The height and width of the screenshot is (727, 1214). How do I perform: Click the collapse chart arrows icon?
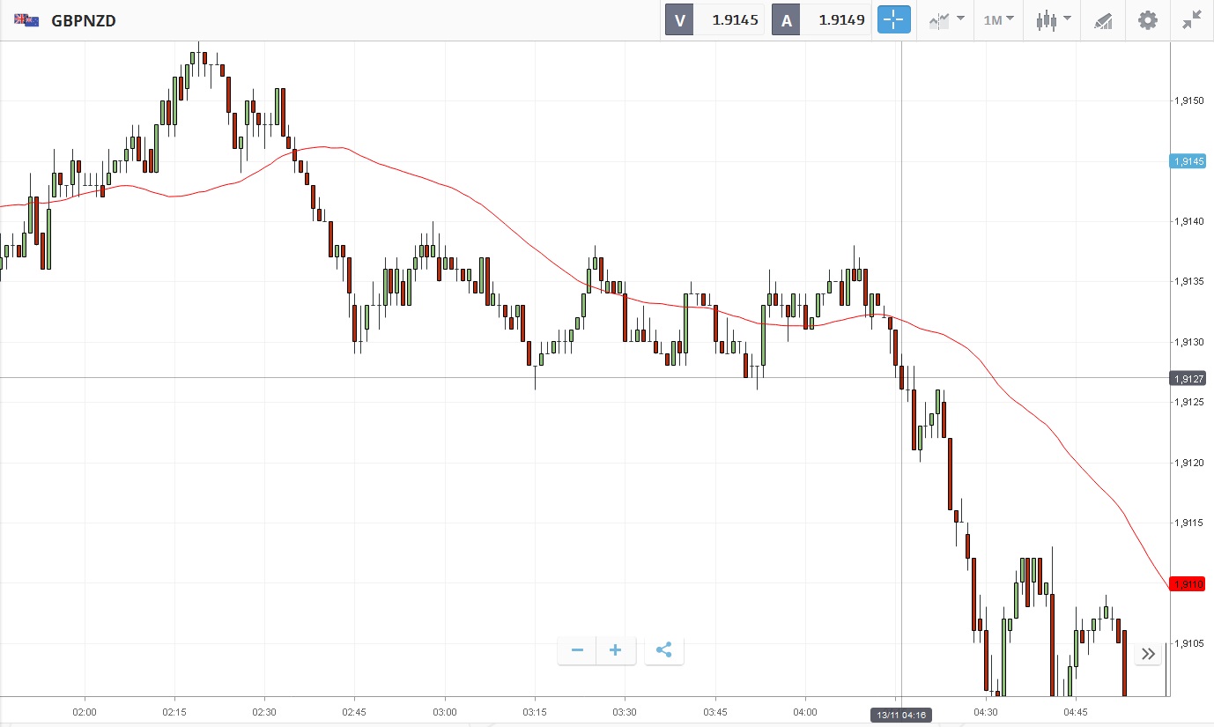1192,19
